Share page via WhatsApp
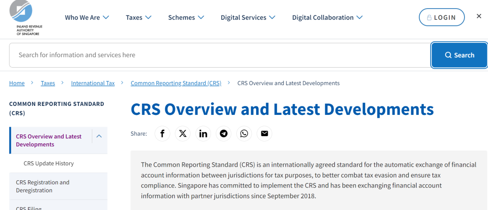 pyautogui.click(x=244, y=134)
